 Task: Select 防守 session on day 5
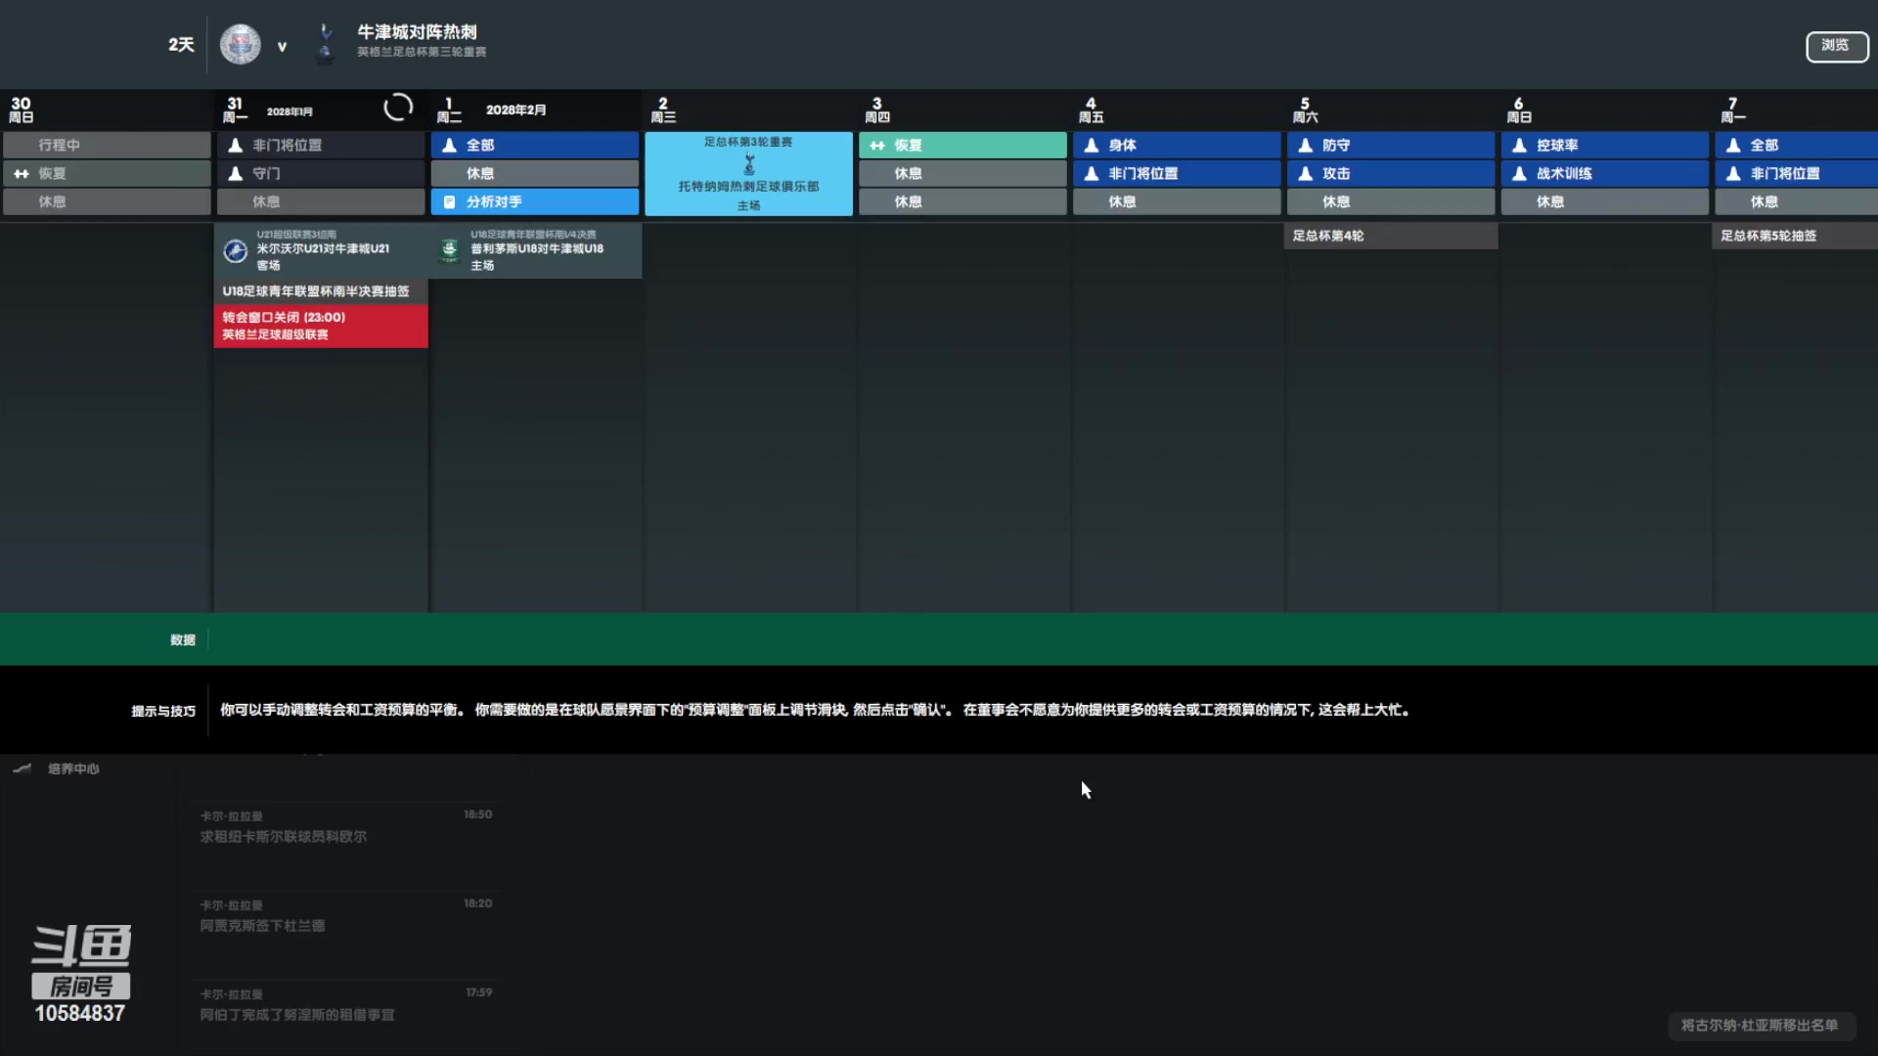(x=1391, y=145)
